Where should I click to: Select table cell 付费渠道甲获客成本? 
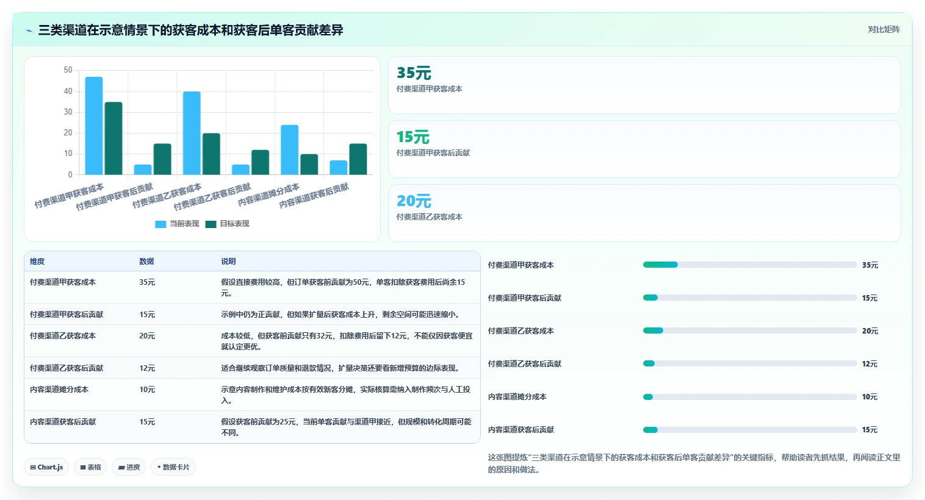click(63, 282)
